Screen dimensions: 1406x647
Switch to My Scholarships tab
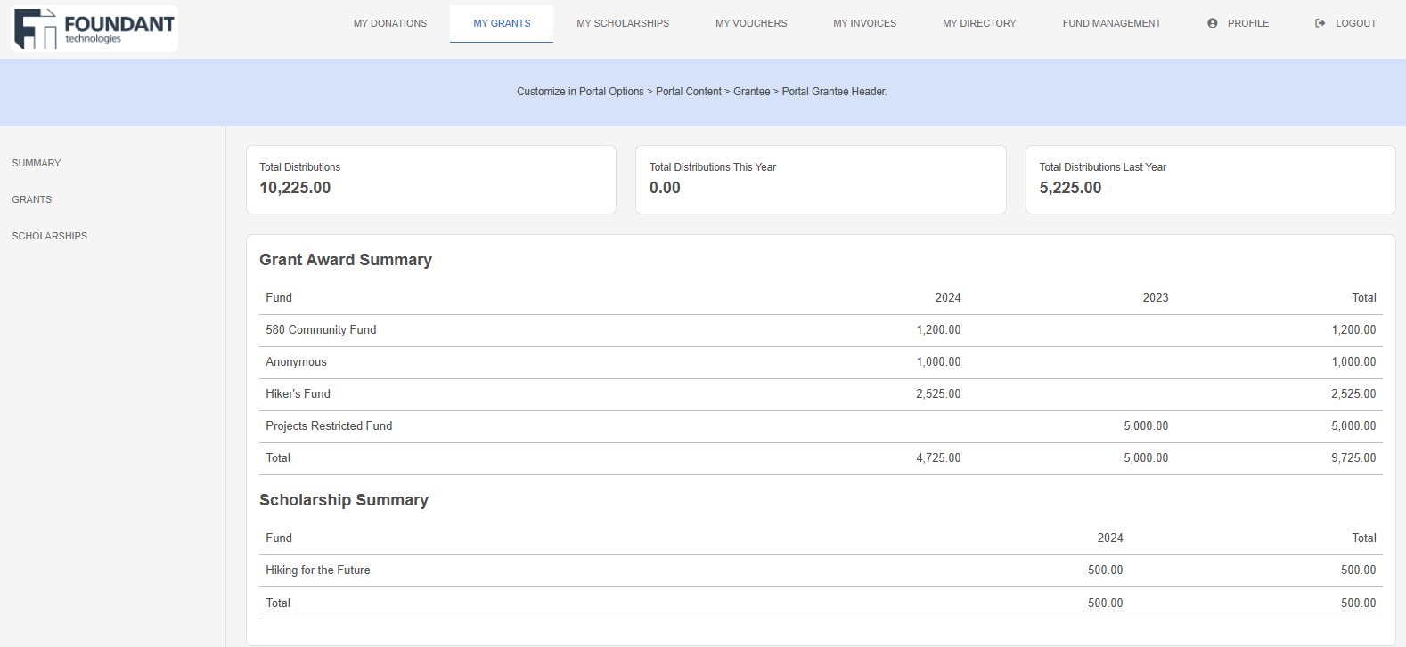pos(623,23)
